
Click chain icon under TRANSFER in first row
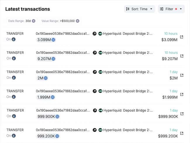(x=14, y=39)
